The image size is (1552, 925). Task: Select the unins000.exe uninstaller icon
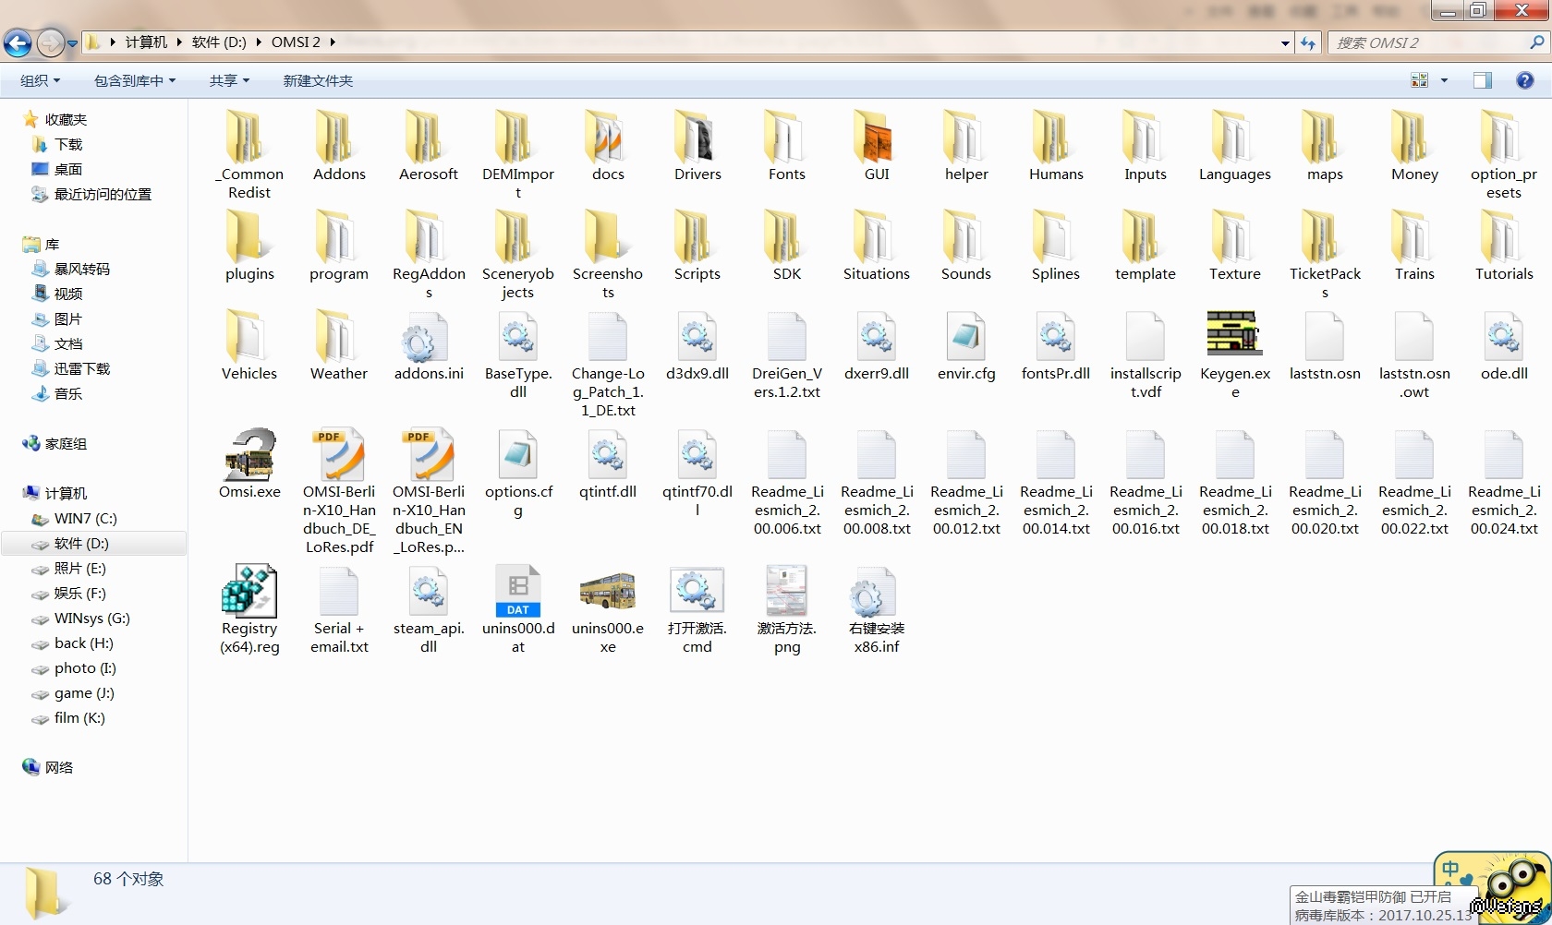[607, 591]
